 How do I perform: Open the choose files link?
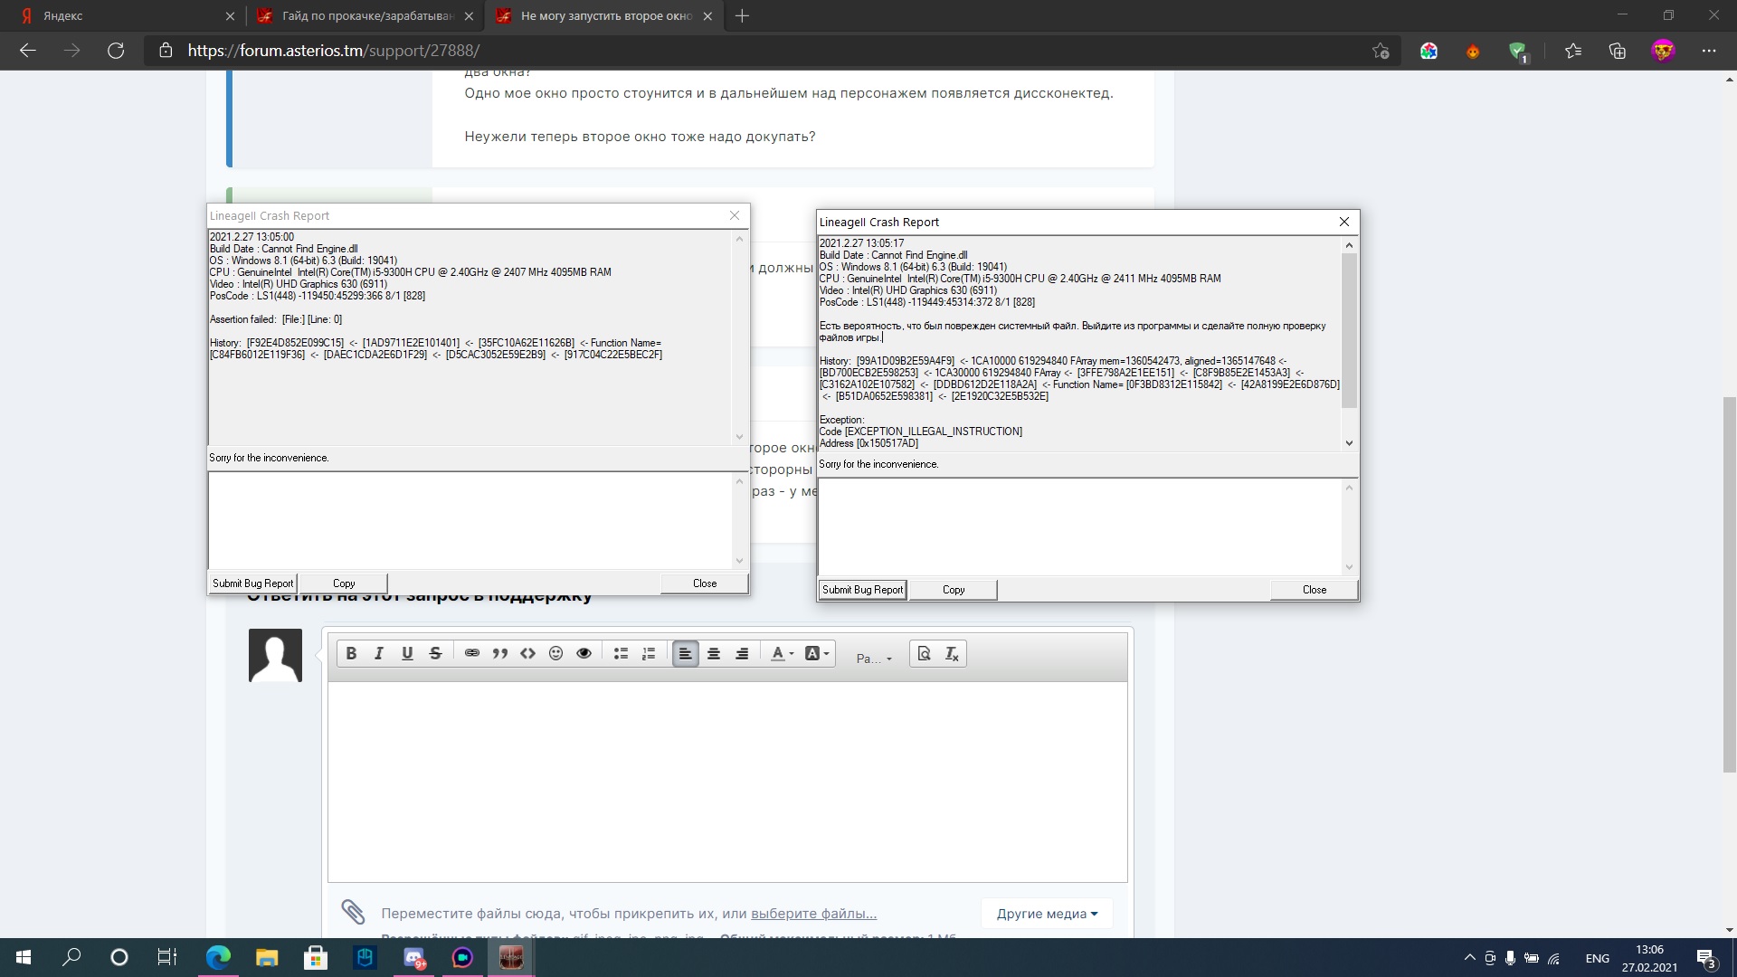813,913
